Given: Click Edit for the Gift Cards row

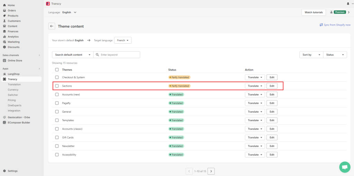Looking at the screenshot, I should [272, 137].
